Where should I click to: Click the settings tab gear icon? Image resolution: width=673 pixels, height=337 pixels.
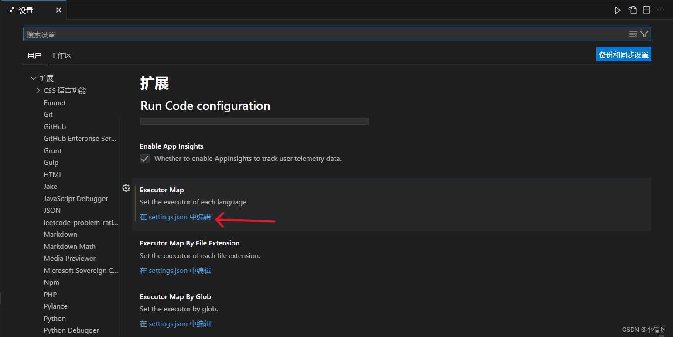pyautogui.click(x=12, y=10)
